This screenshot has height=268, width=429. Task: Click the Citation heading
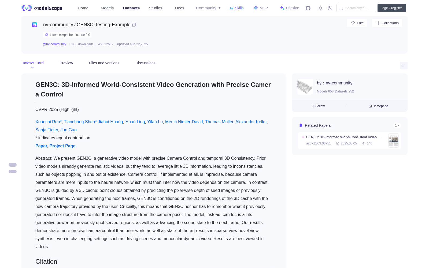click(46, 262)
